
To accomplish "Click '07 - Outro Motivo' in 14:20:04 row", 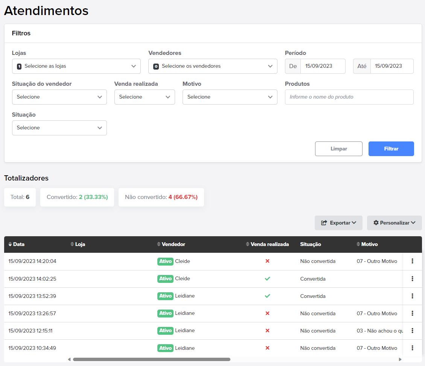I will (377, 261).
